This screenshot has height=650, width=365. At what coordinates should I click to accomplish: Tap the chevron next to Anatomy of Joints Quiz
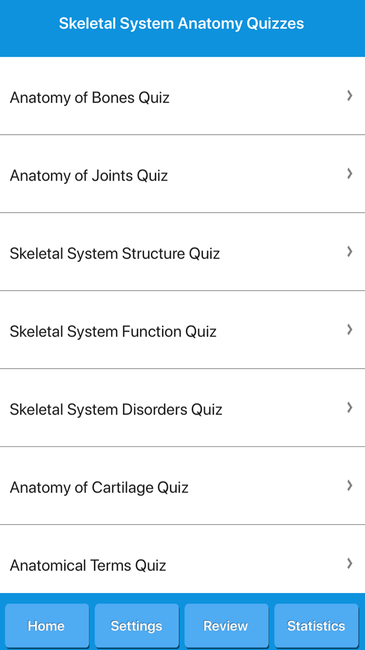349,174
